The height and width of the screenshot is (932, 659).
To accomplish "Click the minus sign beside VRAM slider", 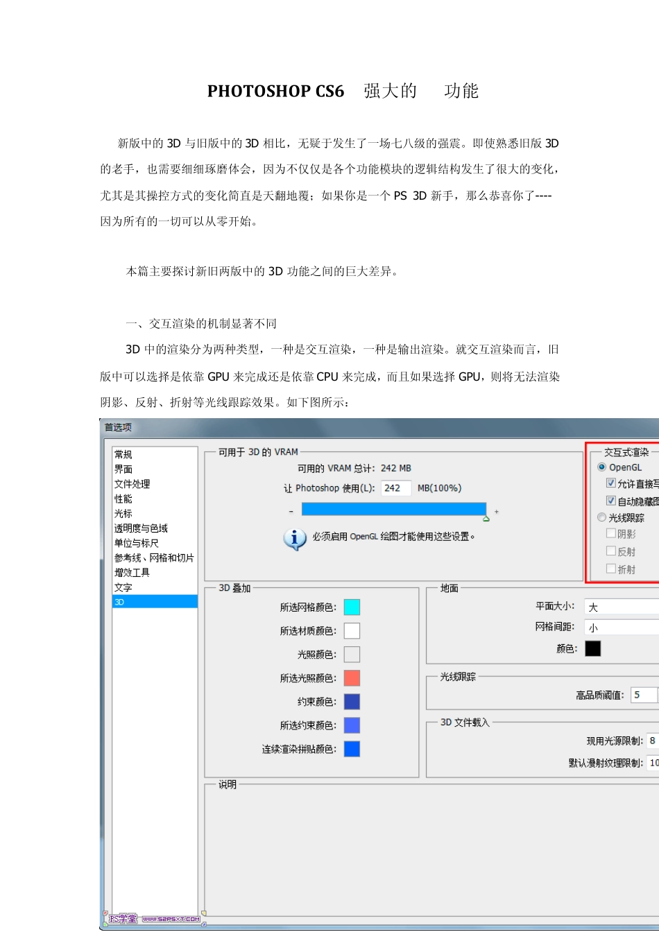I will (291, 512).
